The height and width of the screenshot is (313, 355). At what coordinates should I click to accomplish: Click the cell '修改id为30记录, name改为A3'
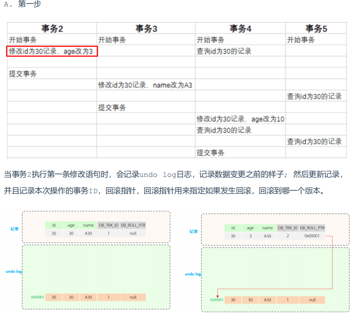point(145,85)
